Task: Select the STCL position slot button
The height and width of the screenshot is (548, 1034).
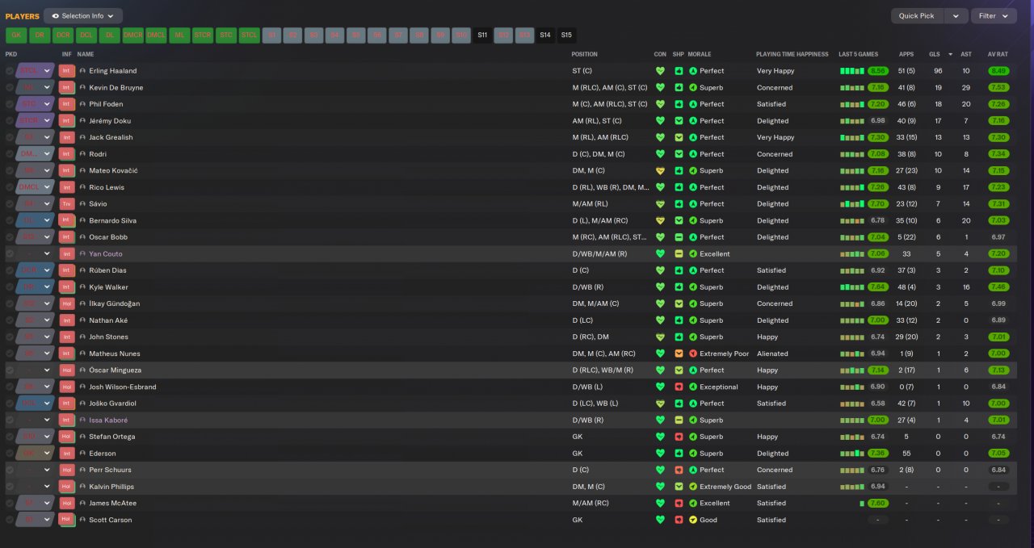Action: 250,35
